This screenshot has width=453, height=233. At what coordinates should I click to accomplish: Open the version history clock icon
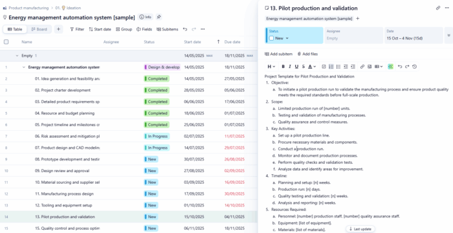(x=415, y=67)
